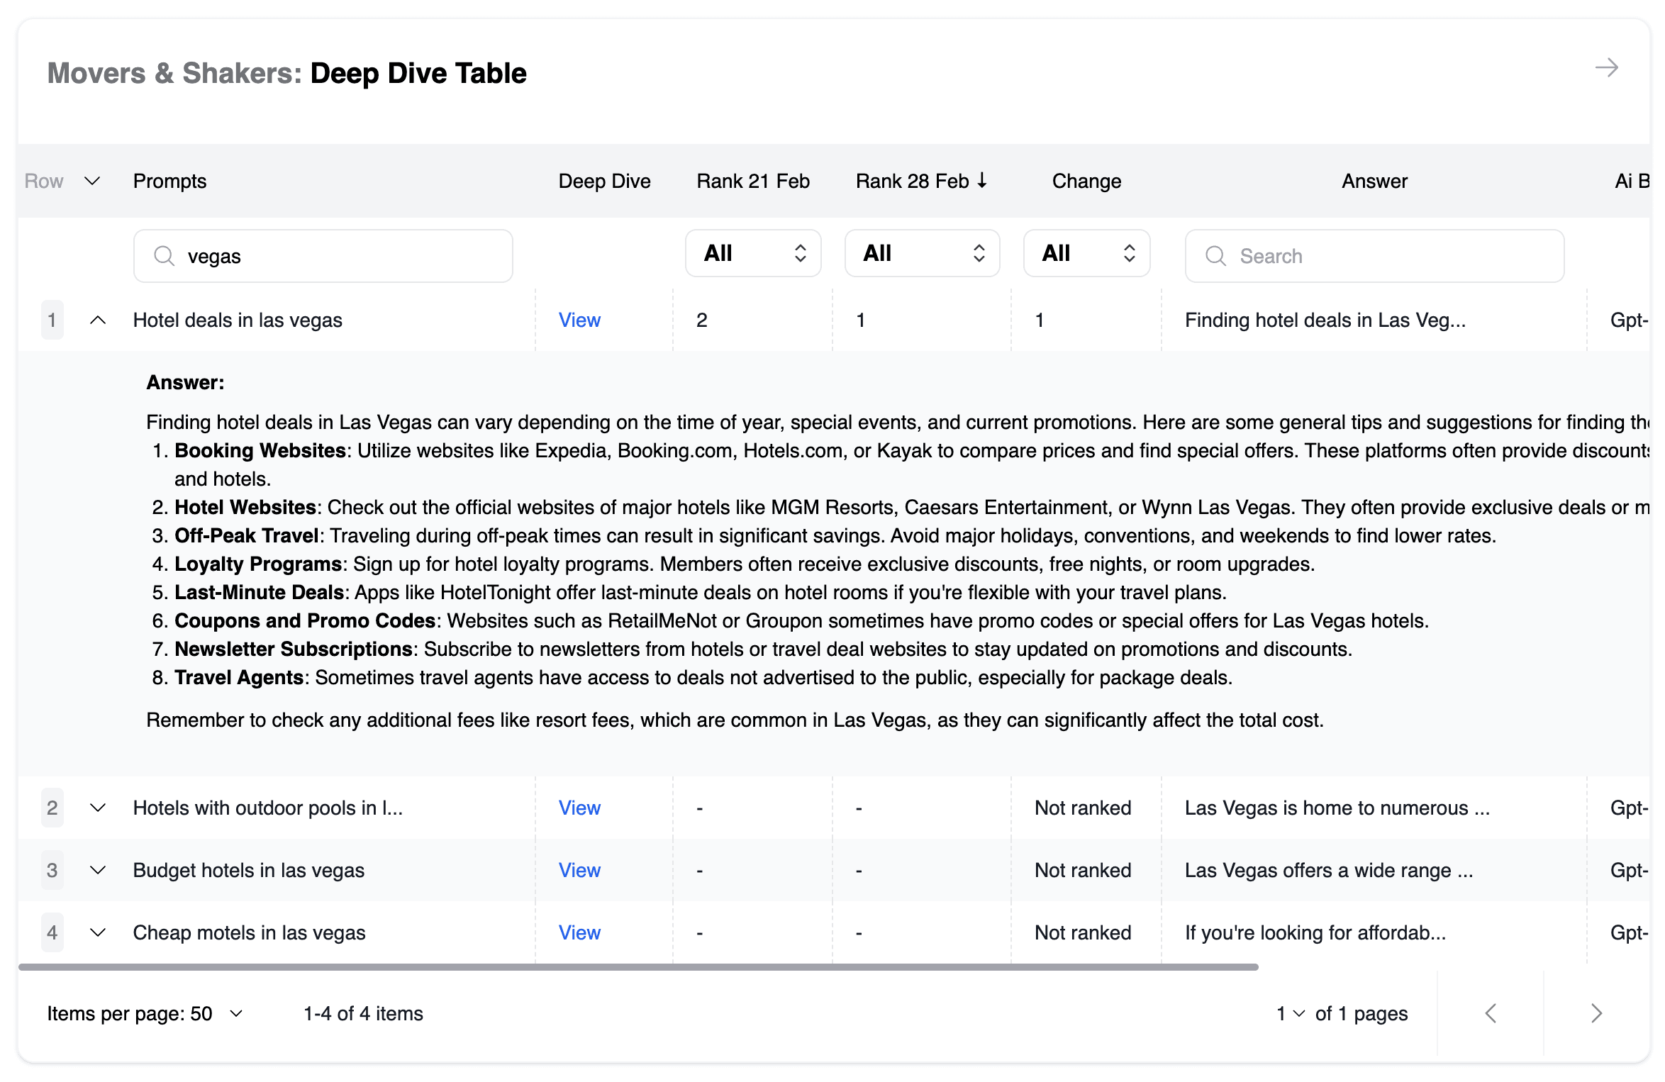
Task: Click the magnifier icon in Prompts search
Action: (x=164, y=255)
